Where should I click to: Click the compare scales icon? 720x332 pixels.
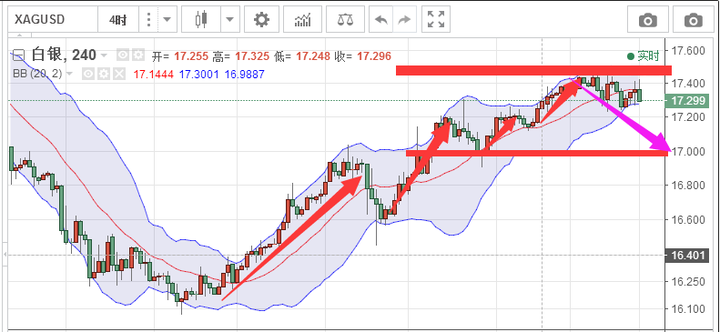[345, 20]
